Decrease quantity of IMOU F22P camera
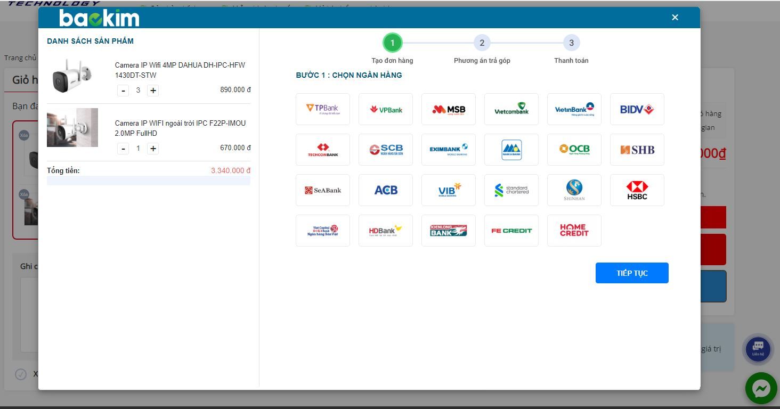Screen dimensions: 780x409 pyautogui.click(x=124, y=149)
